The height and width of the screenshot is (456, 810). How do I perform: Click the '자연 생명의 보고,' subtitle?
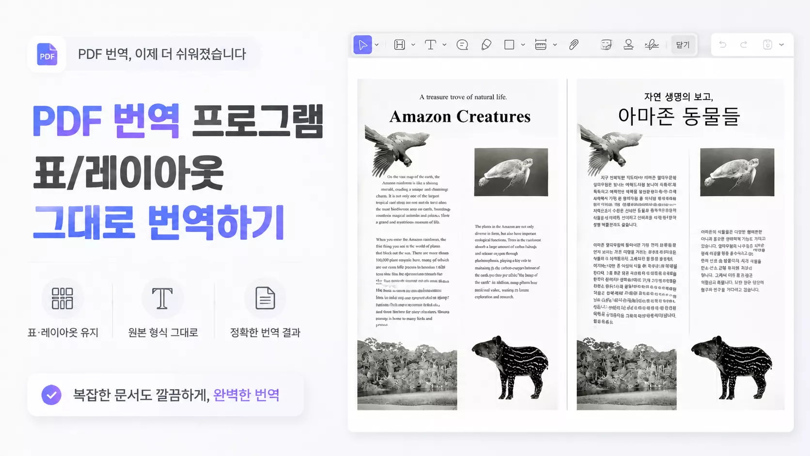679,96
